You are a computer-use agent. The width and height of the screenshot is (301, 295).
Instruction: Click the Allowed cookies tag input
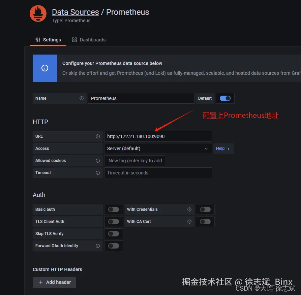pyautogui.click(x=134, y=161)
